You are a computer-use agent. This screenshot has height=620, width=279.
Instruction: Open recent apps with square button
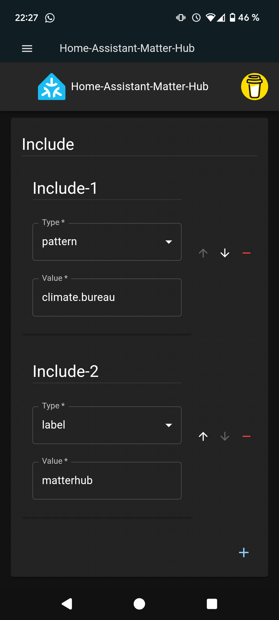(x=212, y=604)
